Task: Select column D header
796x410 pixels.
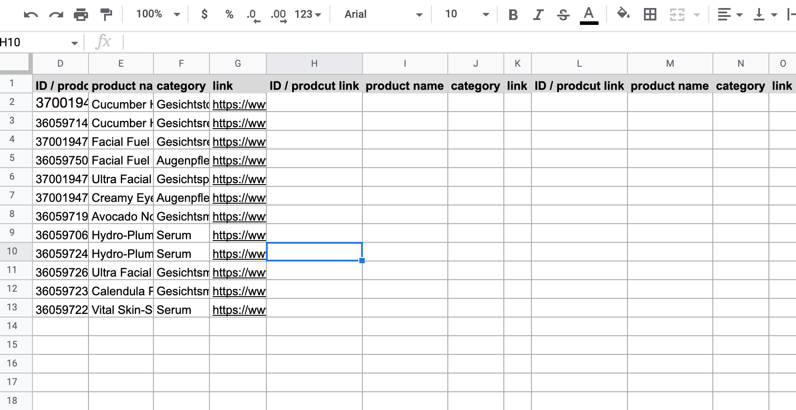Action: 60,64
